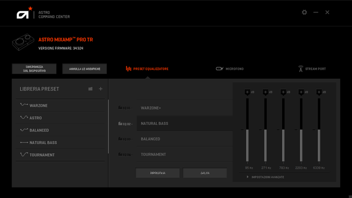Click the Versione Firmware text
The height and width of the screenshot is (198, 352).
tap(61, 48)
